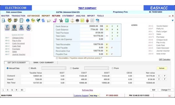The image size is (175, 105).
Task: Click the balance scale icon
Action: click(x=72, y=20)
